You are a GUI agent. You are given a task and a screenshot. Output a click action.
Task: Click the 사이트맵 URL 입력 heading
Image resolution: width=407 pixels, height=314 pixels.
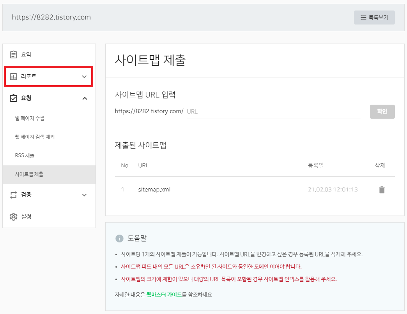click(145, 95)
